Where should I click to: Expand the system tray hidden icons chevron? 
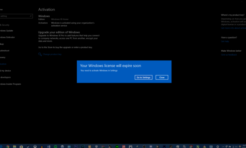point(223,147)
